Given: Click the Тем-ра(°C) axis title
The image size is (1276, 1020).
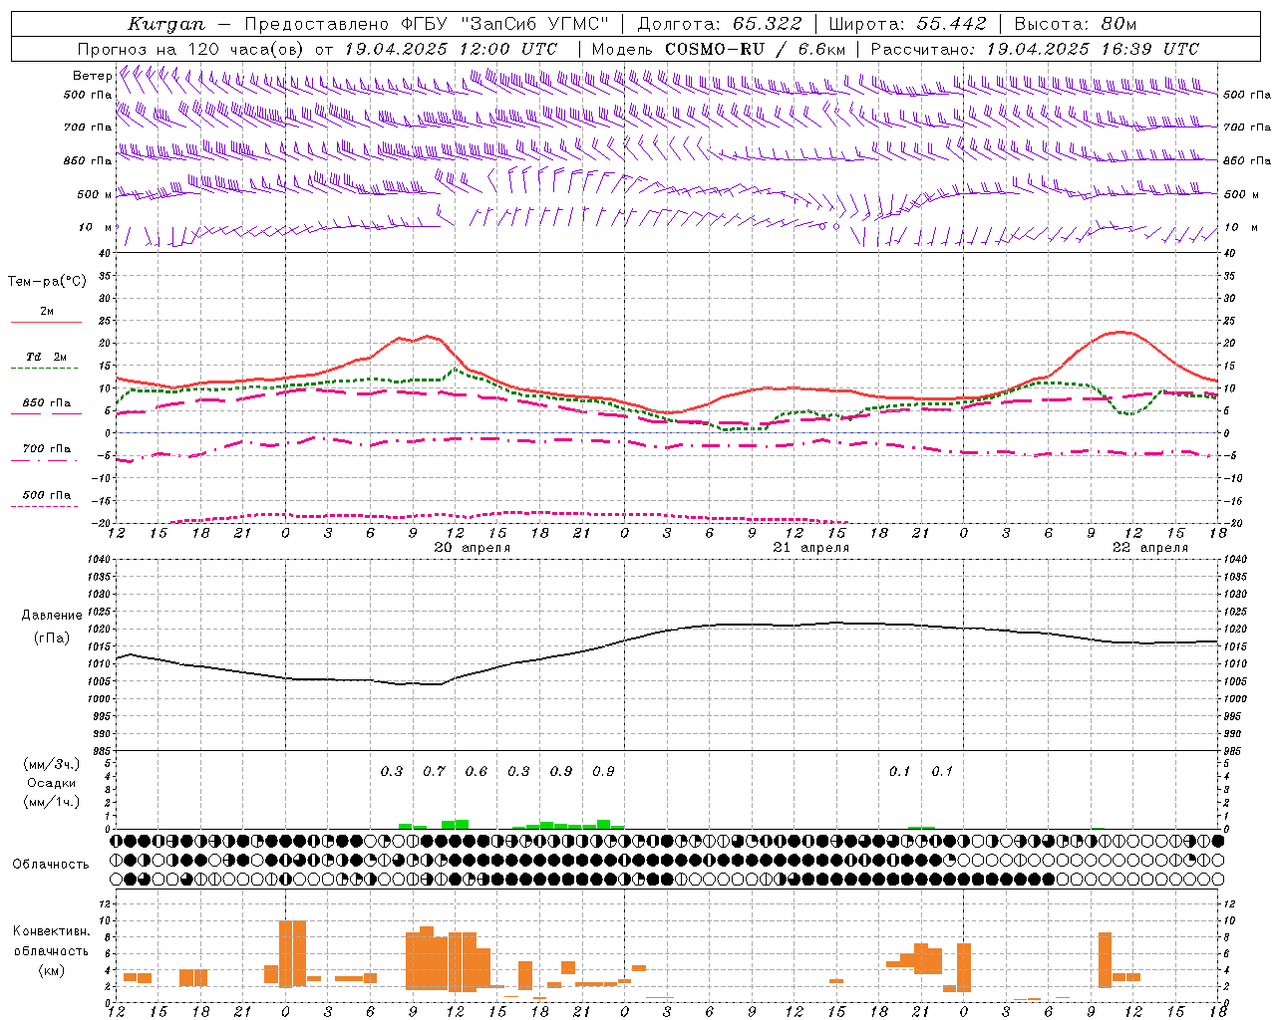Looking at the screenshot, I should pos(47,282).
